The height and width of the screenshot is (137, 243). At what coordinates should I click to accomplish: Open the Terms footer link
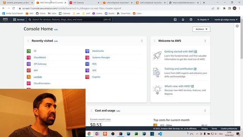click(214, 129)
